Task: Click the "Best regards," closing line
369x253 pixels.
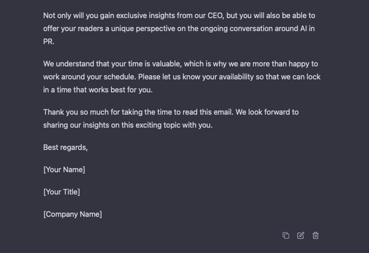Action: [x=65, y=147]
